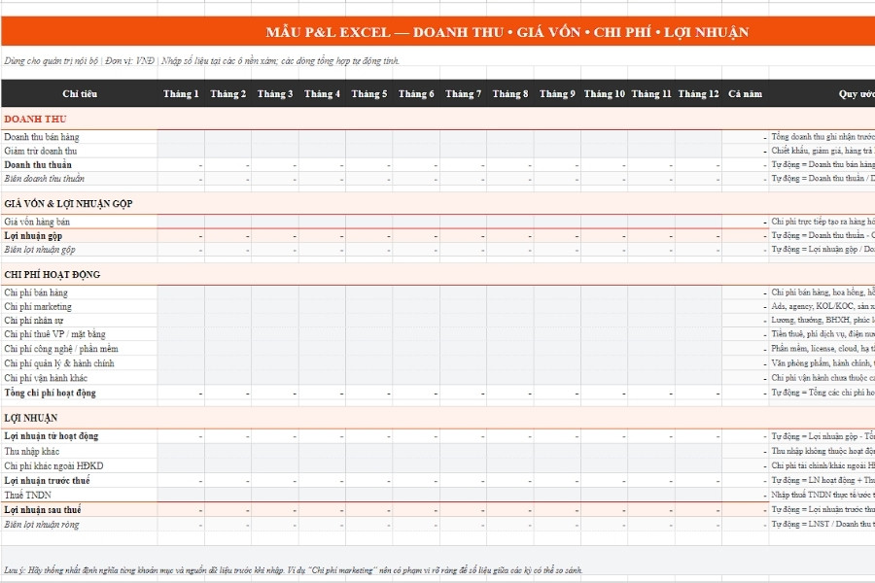Select the 'DOANH THU' section heading row

438,119
